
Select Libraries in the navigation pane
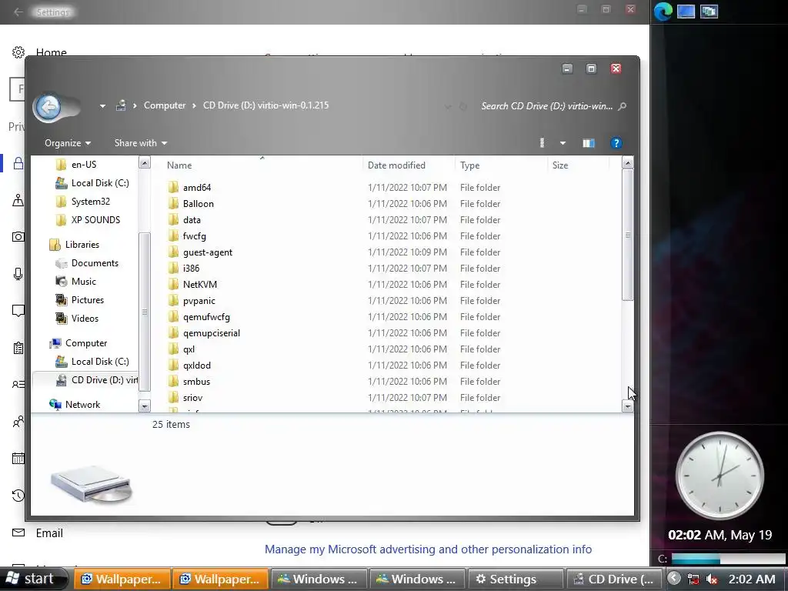[x=82, y=245]
